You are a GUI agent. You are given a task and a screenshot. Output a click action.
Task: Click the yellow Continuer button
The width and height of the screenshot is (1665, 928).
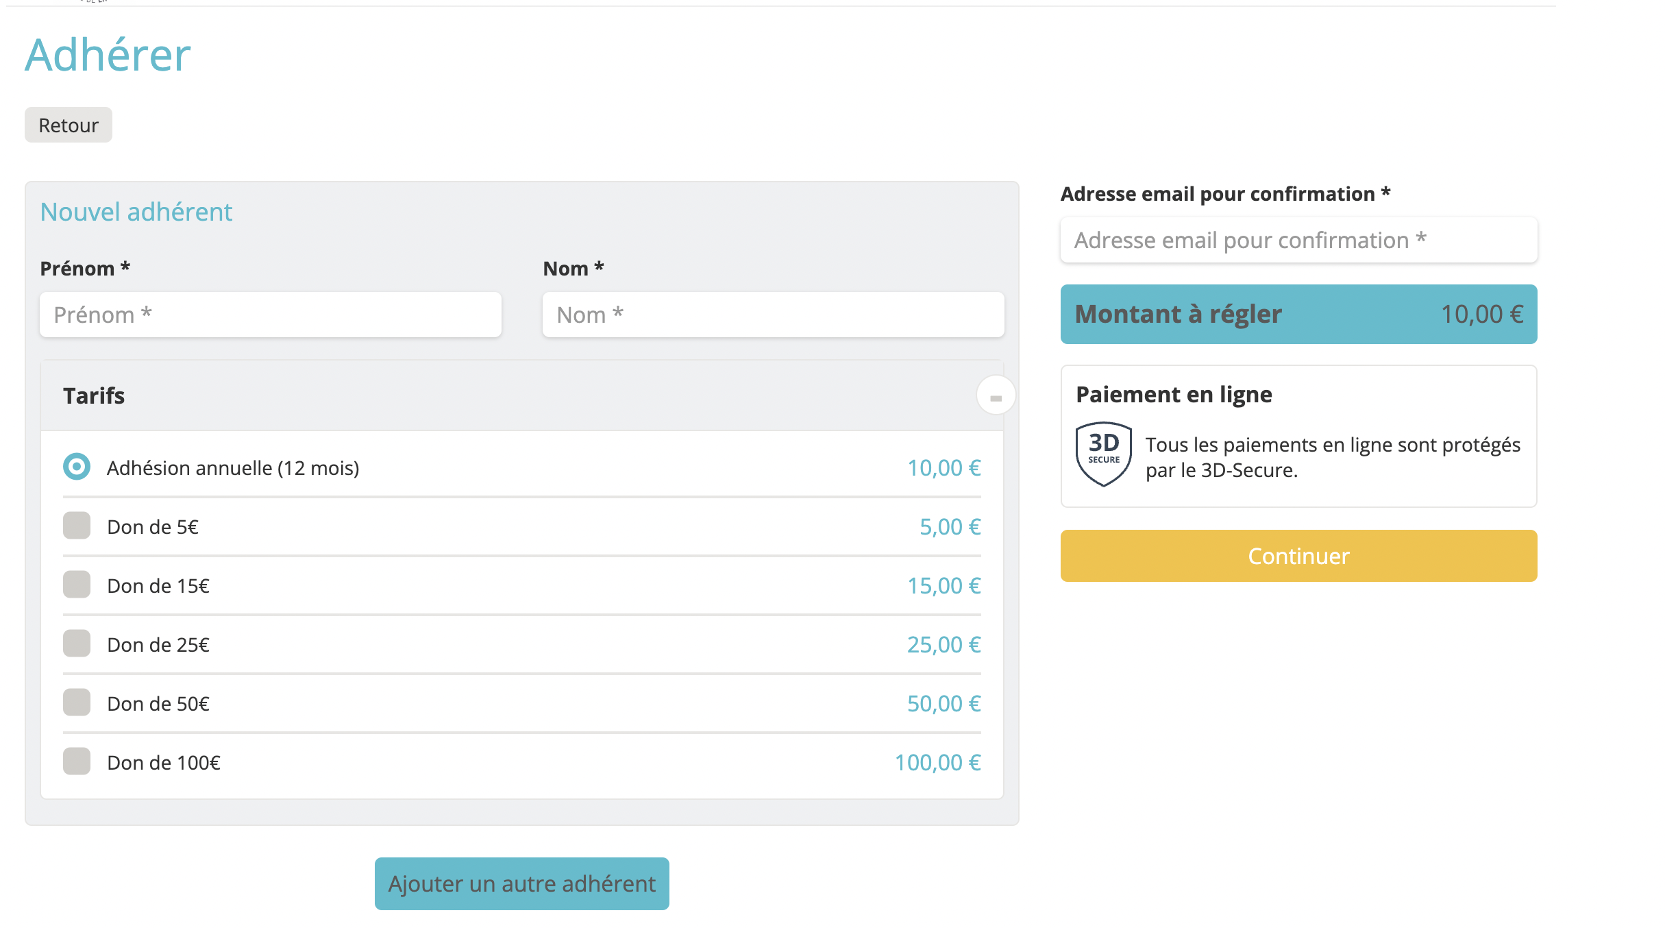tap(1298, 556)
